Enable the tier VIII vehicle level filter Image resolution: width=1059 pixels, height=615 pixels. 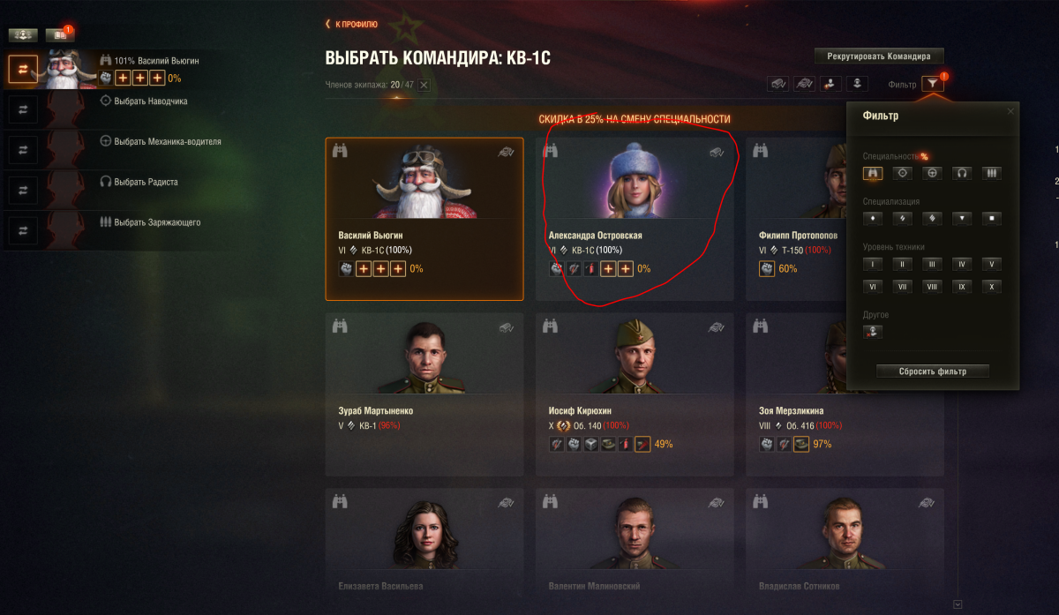click(933, 287)
